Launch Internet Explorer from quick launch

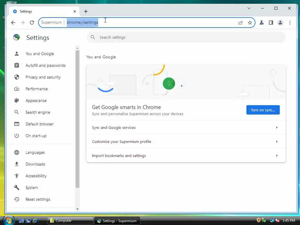coord(35,221)
